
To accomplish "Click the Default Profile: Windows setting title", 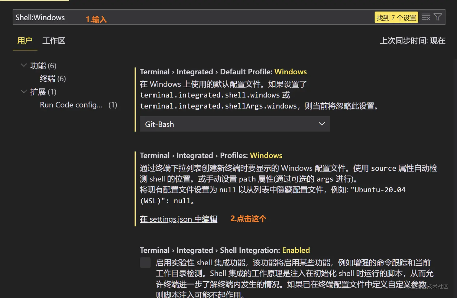I will pos(223,72).
